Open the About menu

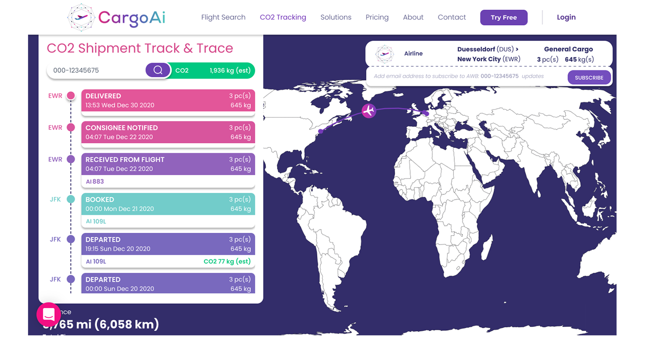pos(413,18)
